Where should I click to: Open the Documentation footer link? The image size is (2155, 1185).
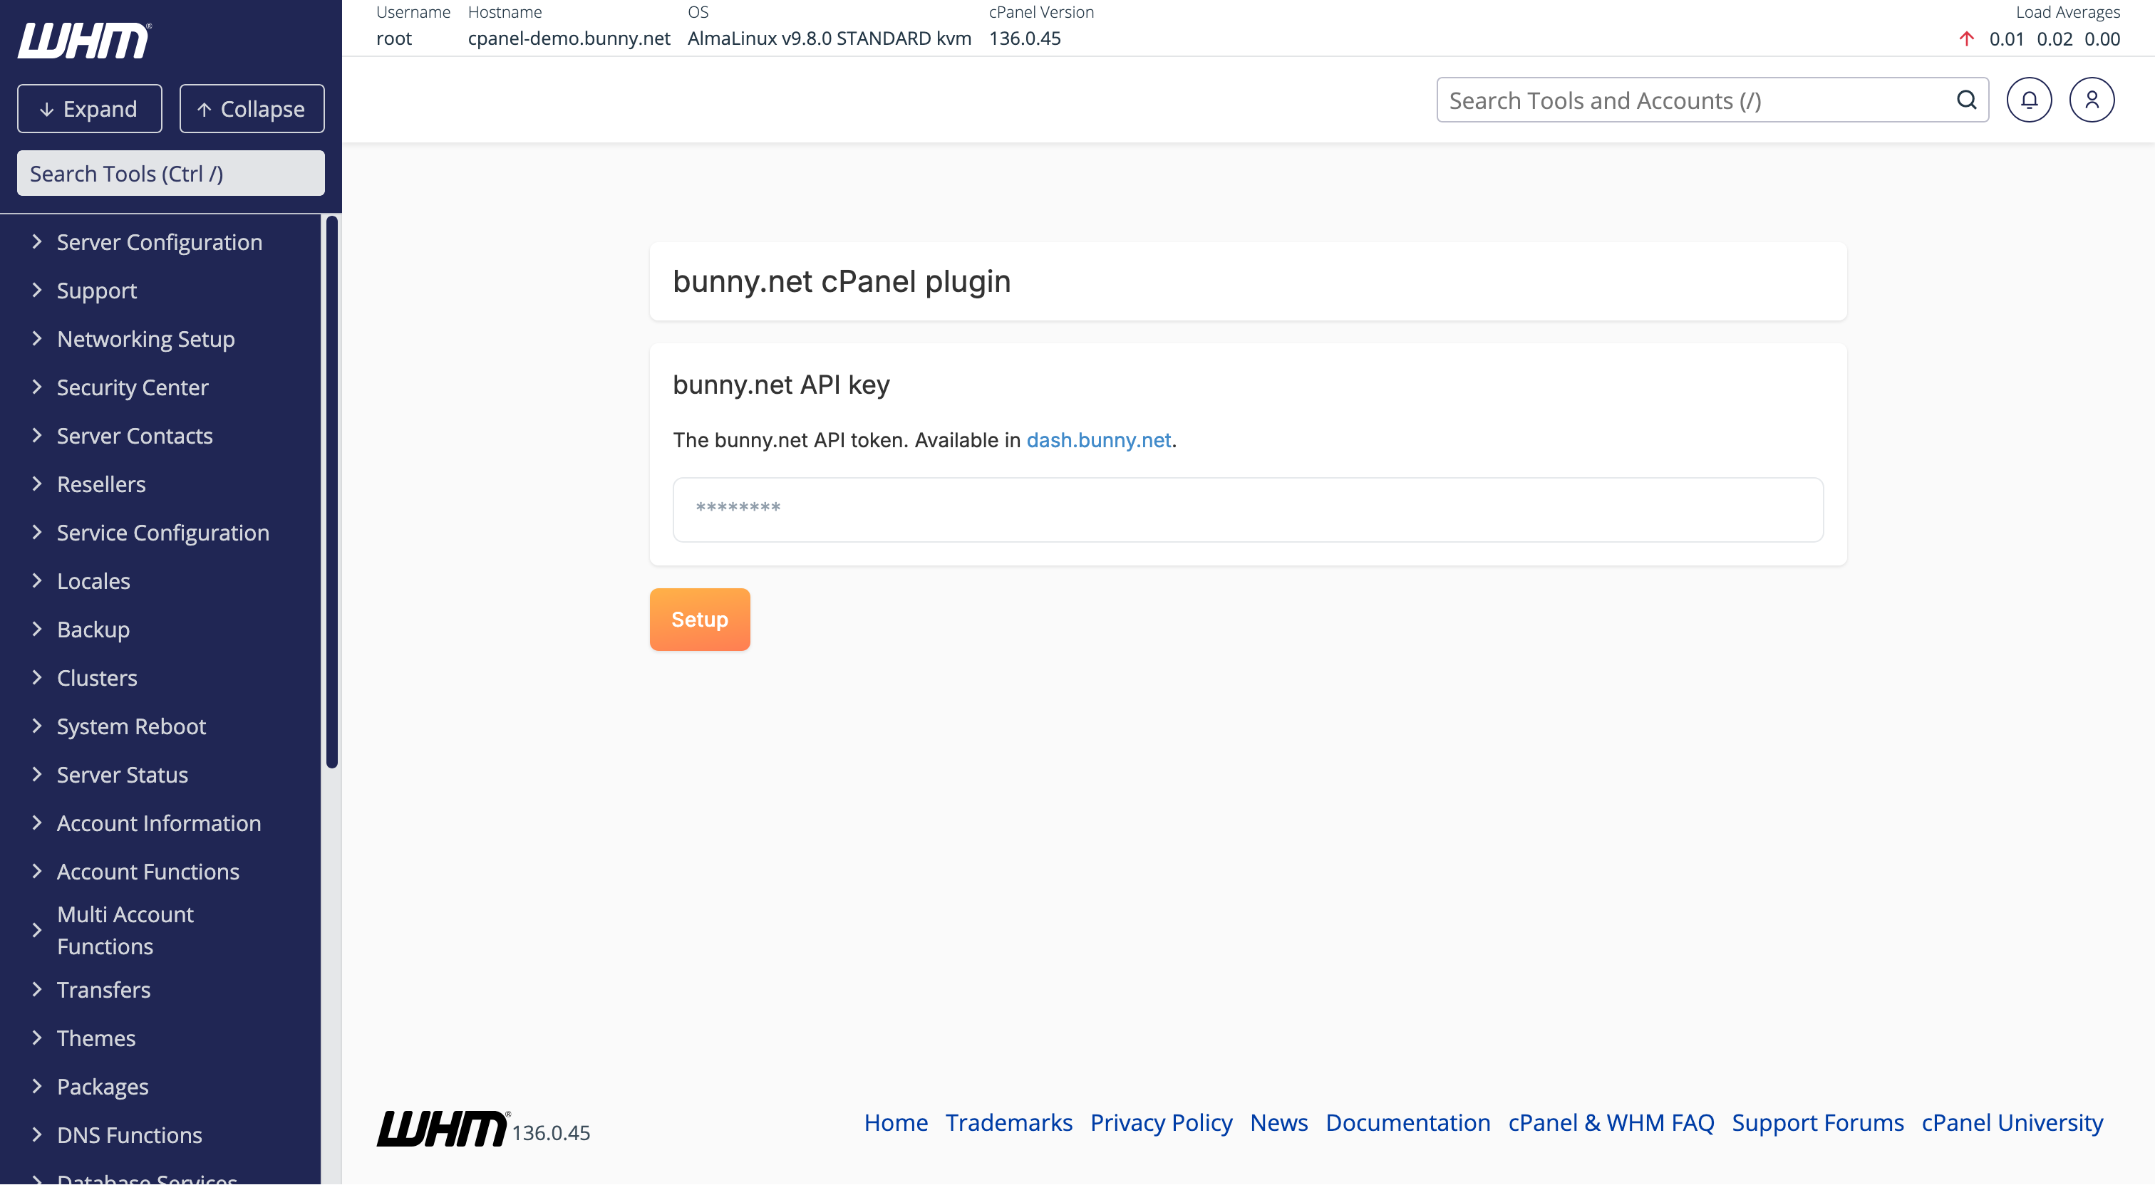click(x=1408, y=1122)
